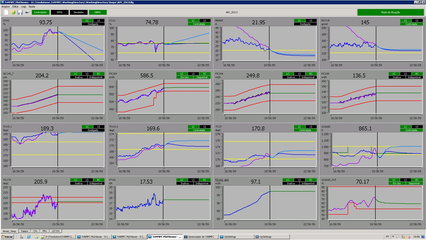The height and width of the screenshot is (240, 426).
Task: Toggle the LS indicator on TT137 panel
Action: (311, 127)
